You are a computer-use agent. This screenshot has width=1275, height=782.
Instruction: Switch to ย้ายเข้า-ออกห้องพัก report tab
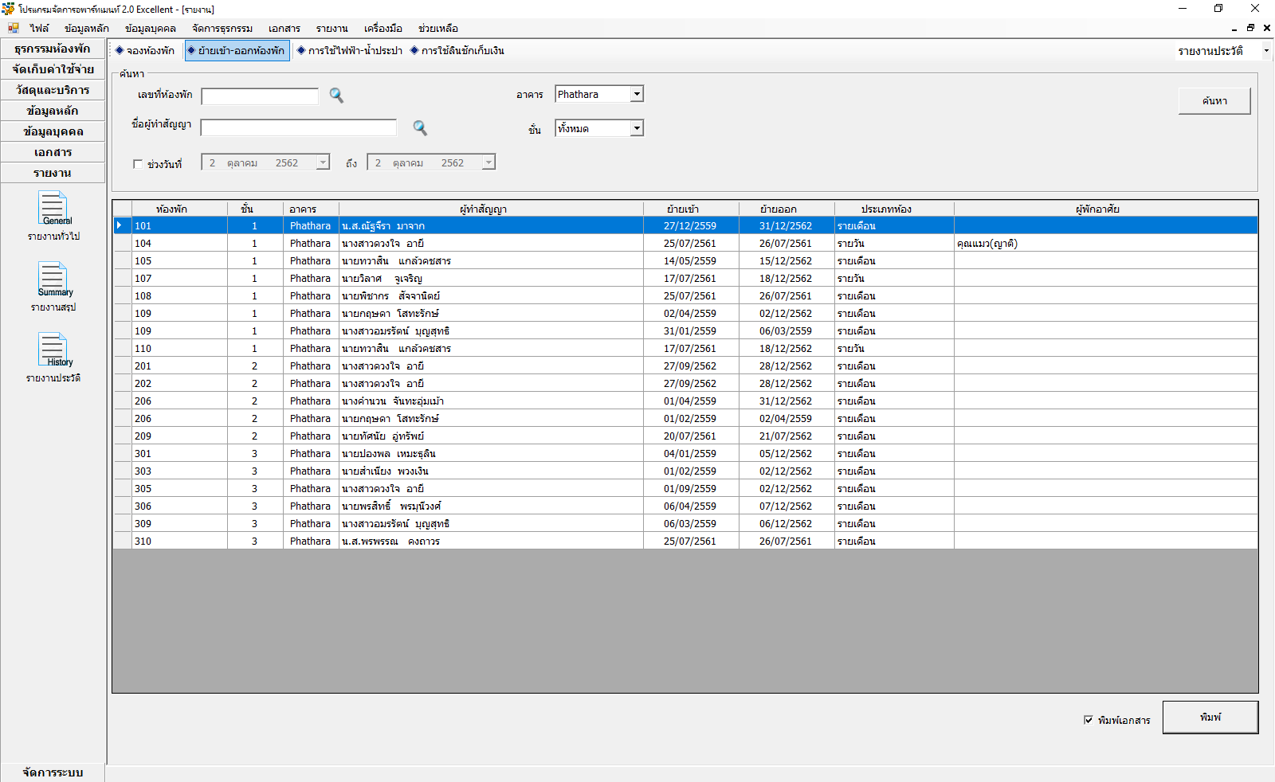click(x=237, y=51)
